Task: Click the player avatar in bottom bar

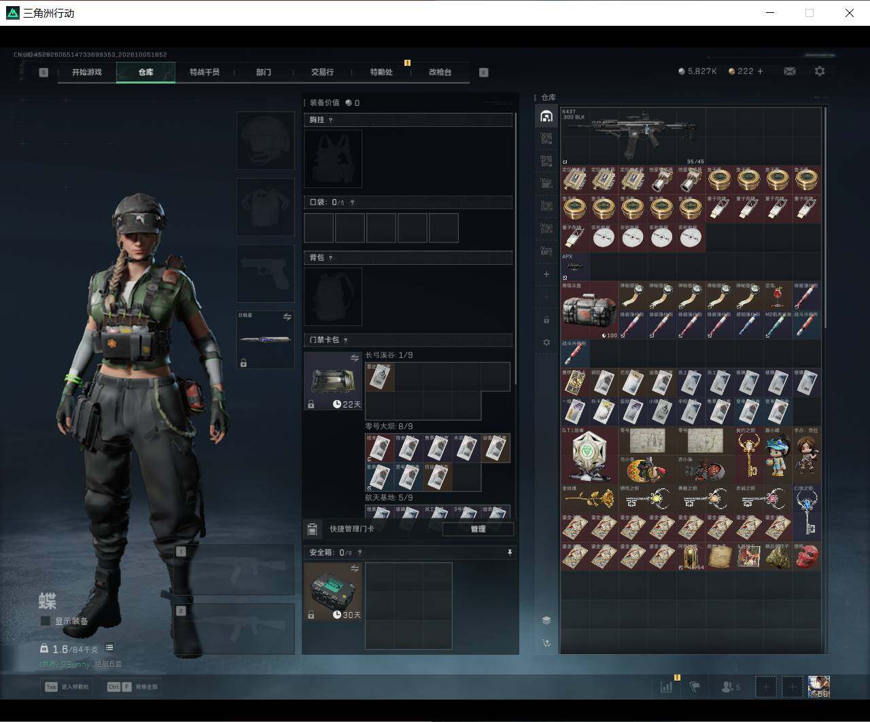Action: point(819,687)
